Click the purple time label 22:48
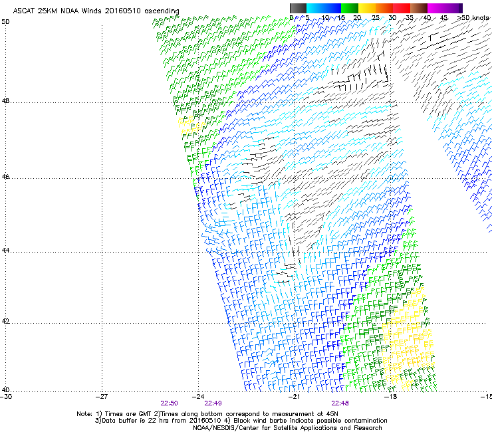 (x=340, y=403)
